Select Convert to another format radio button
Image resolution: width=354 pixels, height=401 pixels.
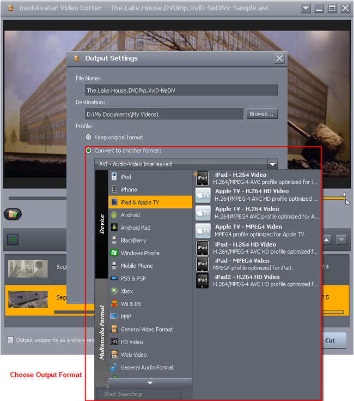tap(89, 150)
